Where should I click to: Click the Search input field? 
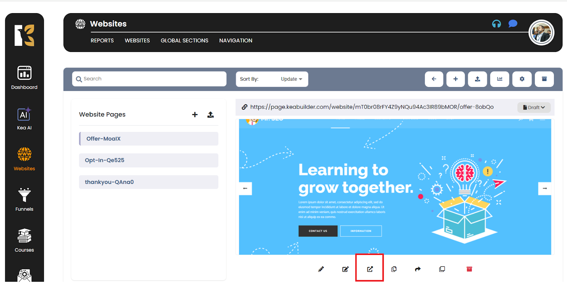149,79
